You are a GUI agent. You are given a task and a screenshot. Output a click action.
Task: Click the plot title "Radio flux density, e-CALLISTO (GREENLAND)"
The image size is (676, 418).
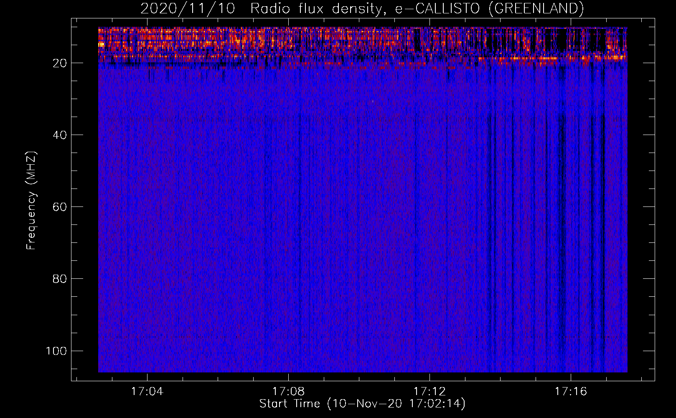pos(417,8)
